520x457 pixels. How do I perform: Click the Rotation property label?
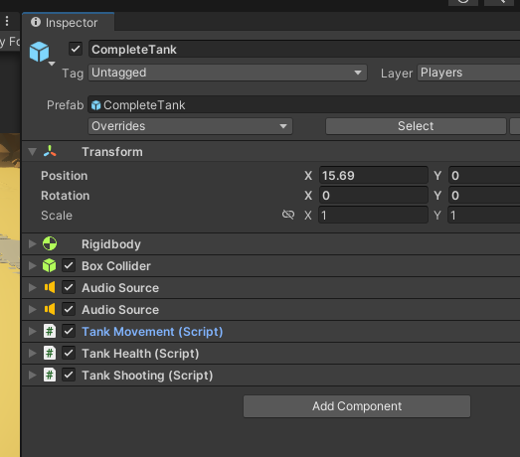pyautogui.click(x=66, y=196)
